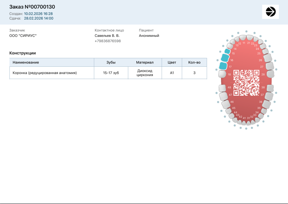Click the creation date 10.02.2026 16:28
The height and width of the screenshot is (204, 288).
(x=38, y=14)
